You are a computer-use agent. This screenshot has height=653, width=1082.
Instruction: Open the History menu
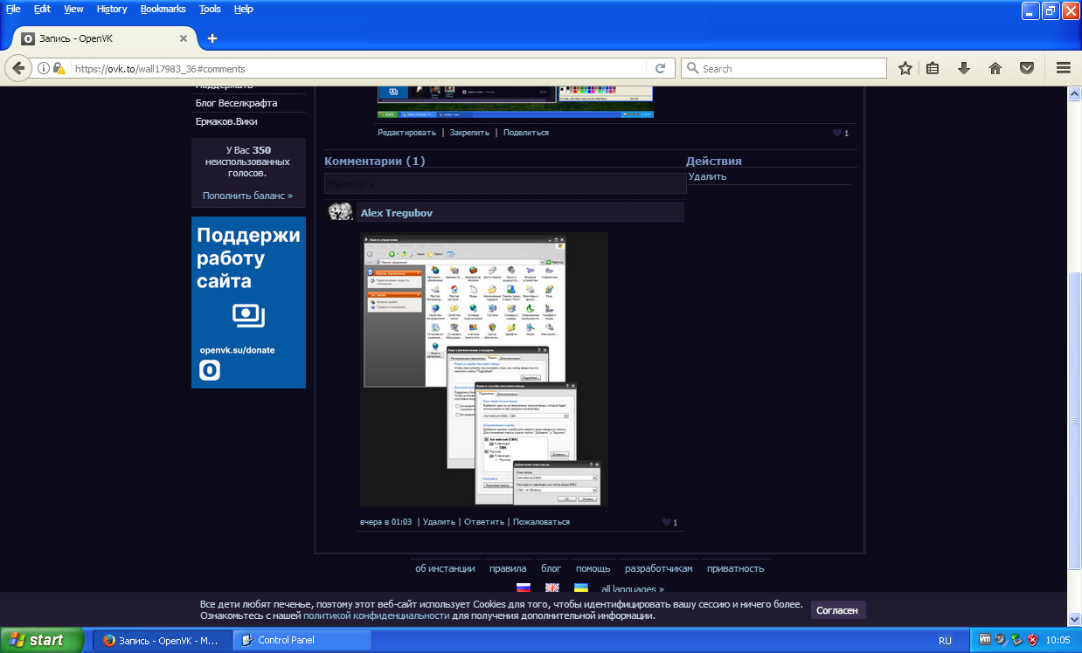click(112, 9)
